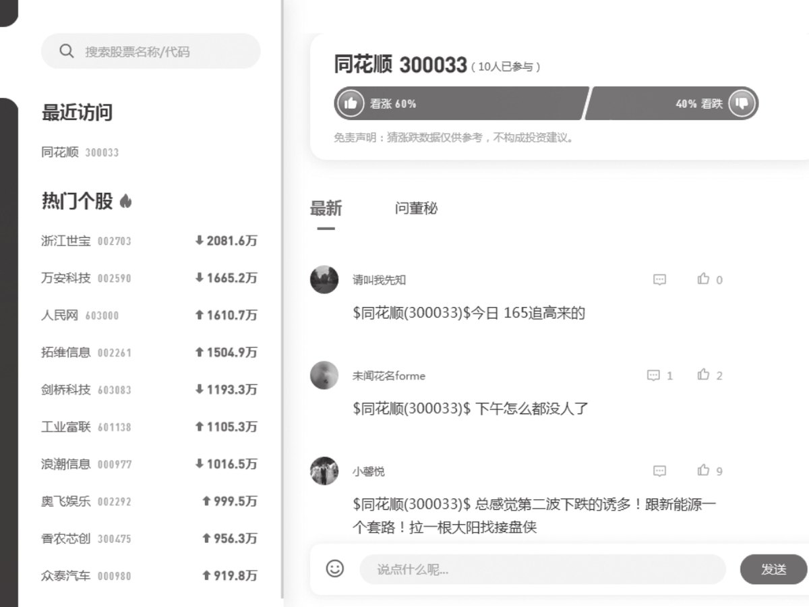The image size is (809, 607).
Task: Open the profile name 请叫我先知
Action: (x=380, y=280)
